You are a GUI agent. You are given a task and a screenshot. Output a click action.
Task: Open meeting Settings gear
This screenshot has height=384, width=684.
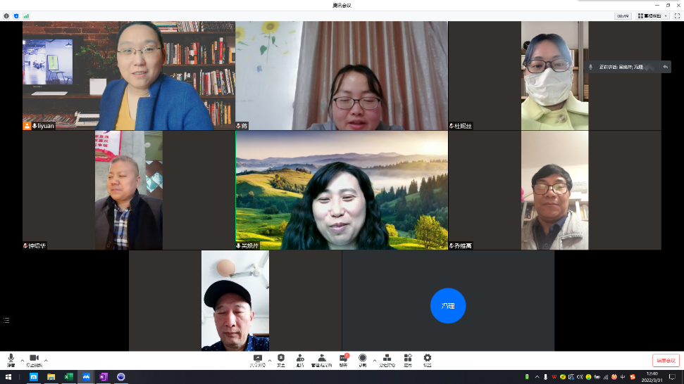pos(427,359)
